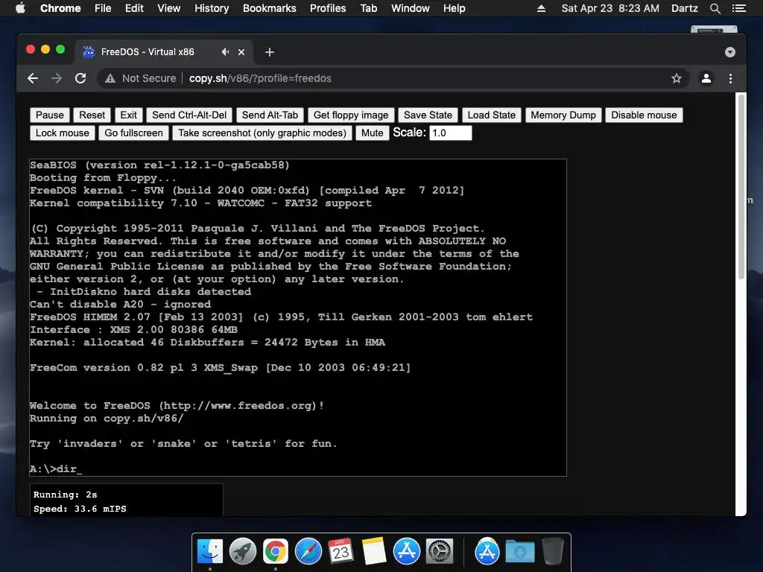Open a new tab with plus button
763x572 pixels.
[270, 52]
